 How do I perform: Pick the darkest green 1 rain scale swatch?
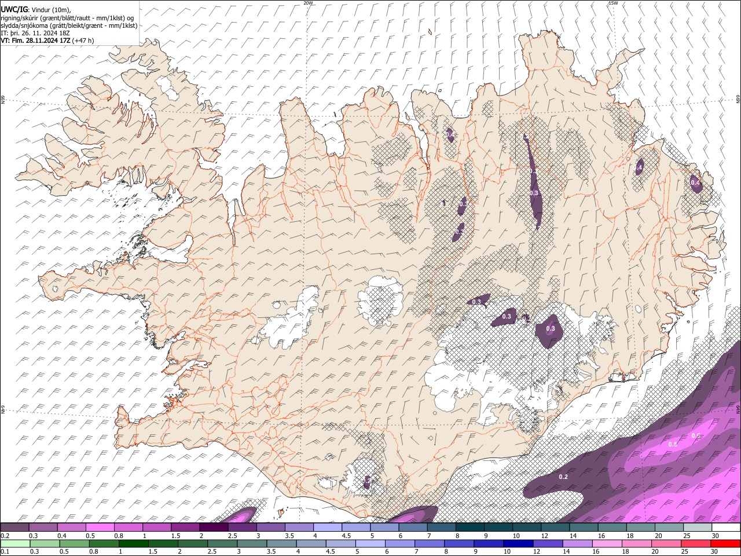tap(133, 543)
